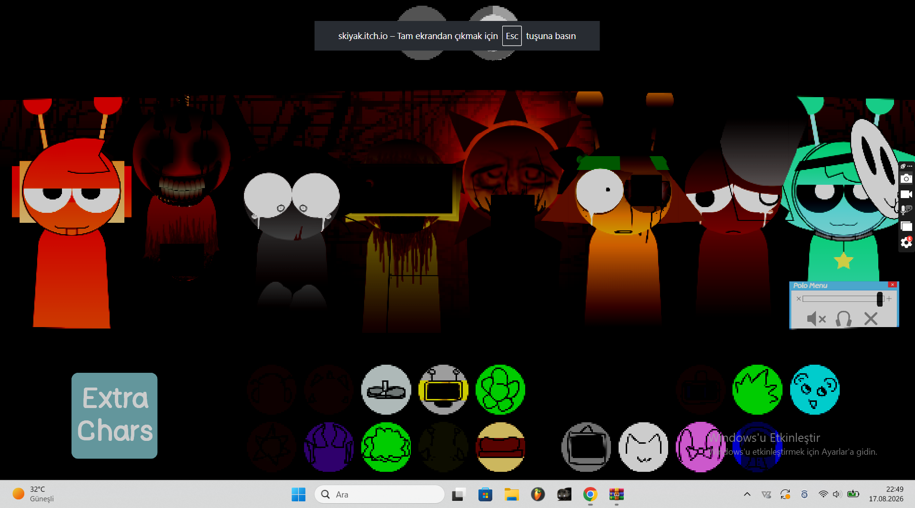Click the large X icon in Polo Menu

pos(871,319)
